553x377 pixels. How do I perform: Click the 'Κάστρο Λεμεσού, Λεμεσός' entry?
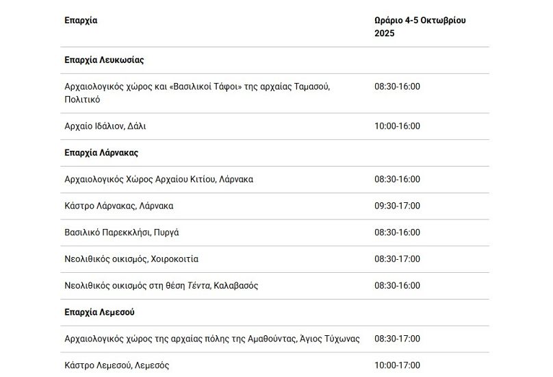116,365
